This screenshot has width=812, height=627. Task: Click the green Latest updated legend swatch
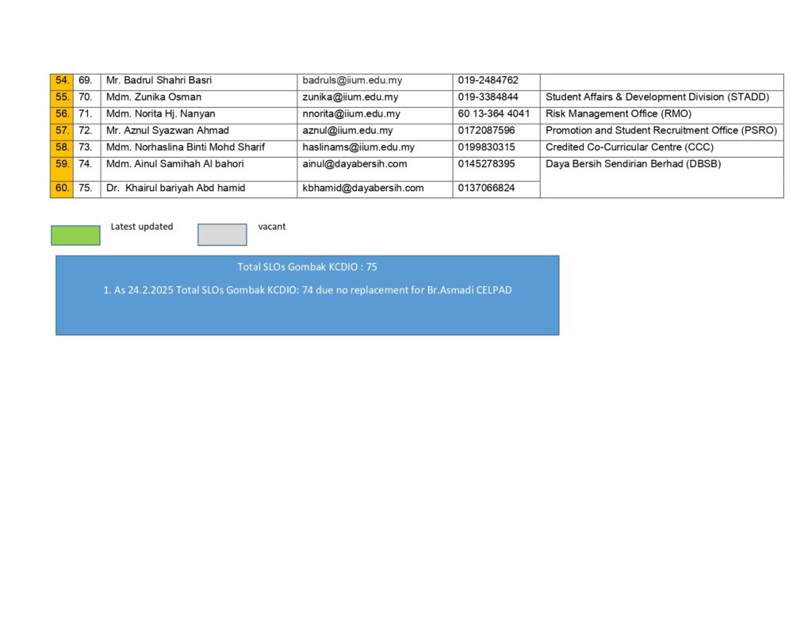coord(75,235)
